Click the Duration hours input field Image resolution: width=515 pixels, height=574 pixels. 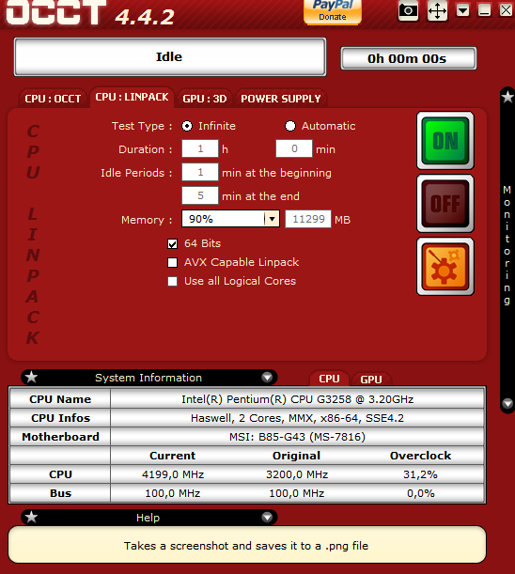(x=200, y=149)
